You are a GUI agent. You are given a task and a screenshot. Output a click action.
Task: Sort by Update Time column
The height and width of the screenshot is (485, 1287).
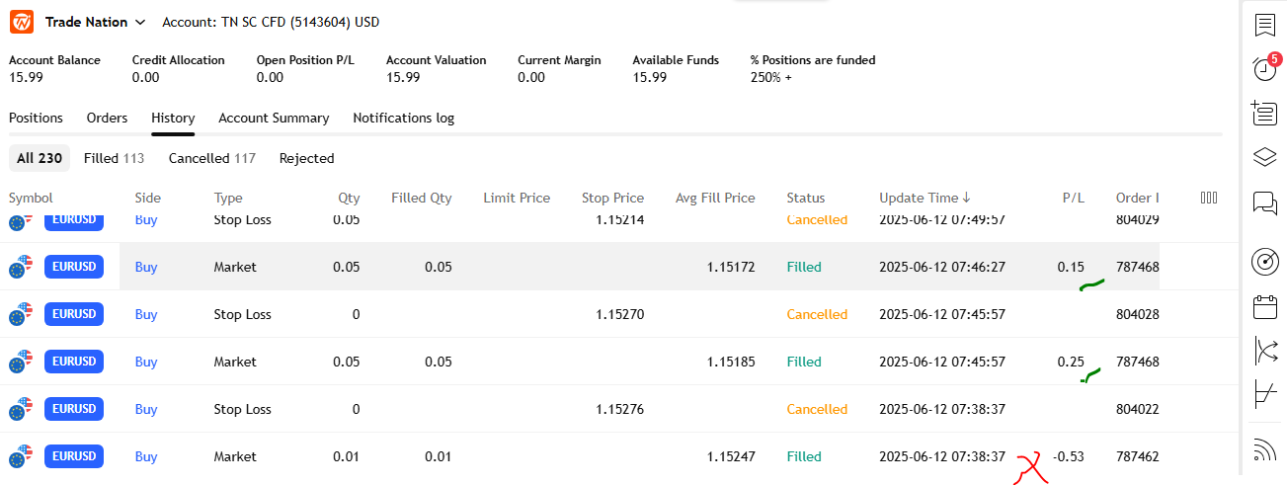tap(925, 198)
